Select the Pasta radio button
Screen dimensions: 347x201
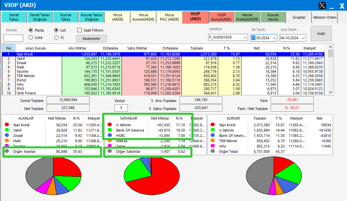click(x=31, y=30)
